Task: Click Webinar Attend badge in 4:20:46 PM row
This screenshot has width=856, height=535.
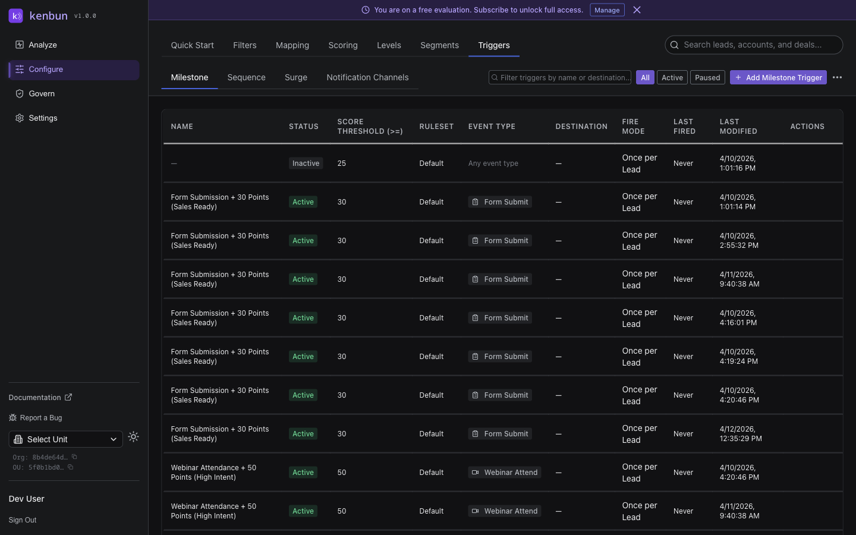Action: pos(505,473)
